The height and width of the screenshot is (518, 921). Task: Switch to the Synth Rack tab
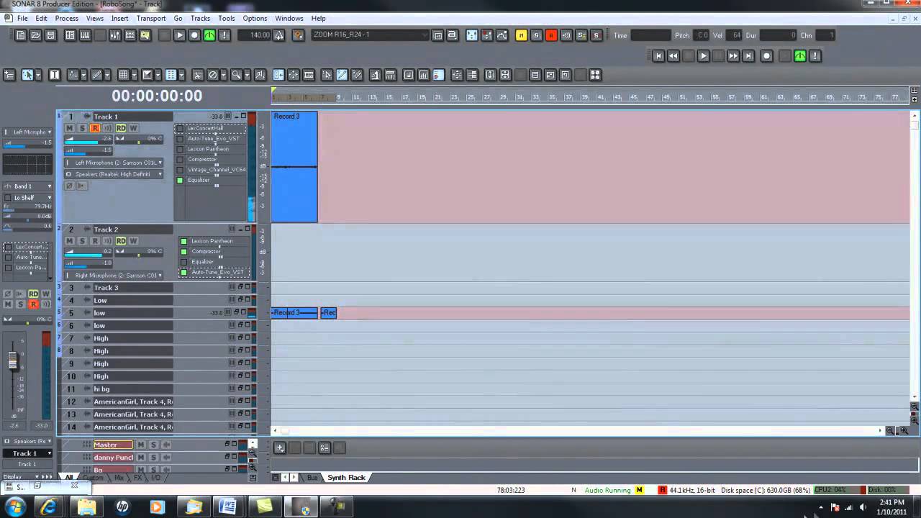pyautogui.click(x=346, y=478)
